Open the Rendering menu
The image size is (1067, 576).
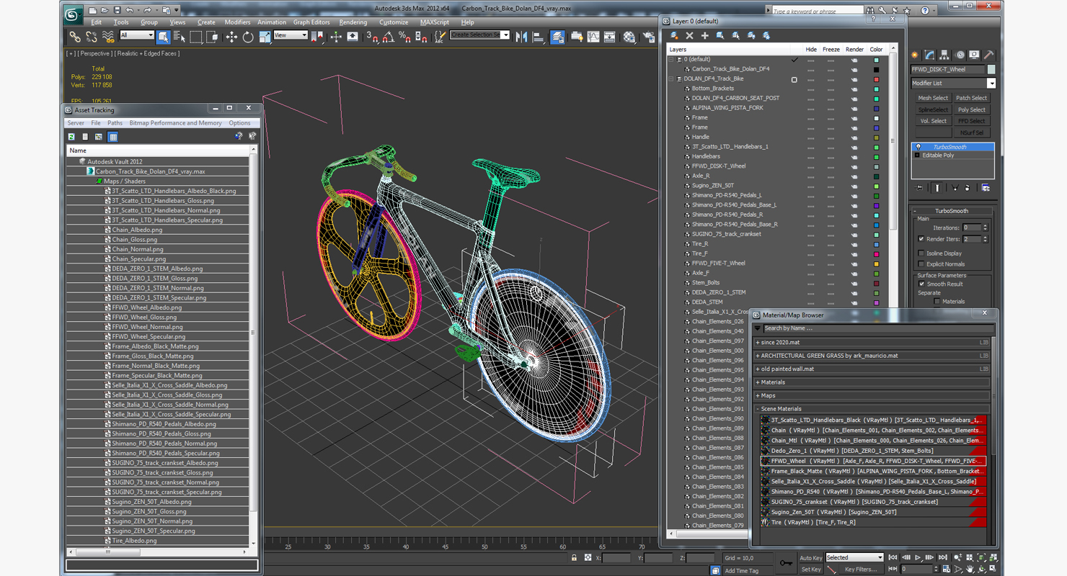[353, 22]
